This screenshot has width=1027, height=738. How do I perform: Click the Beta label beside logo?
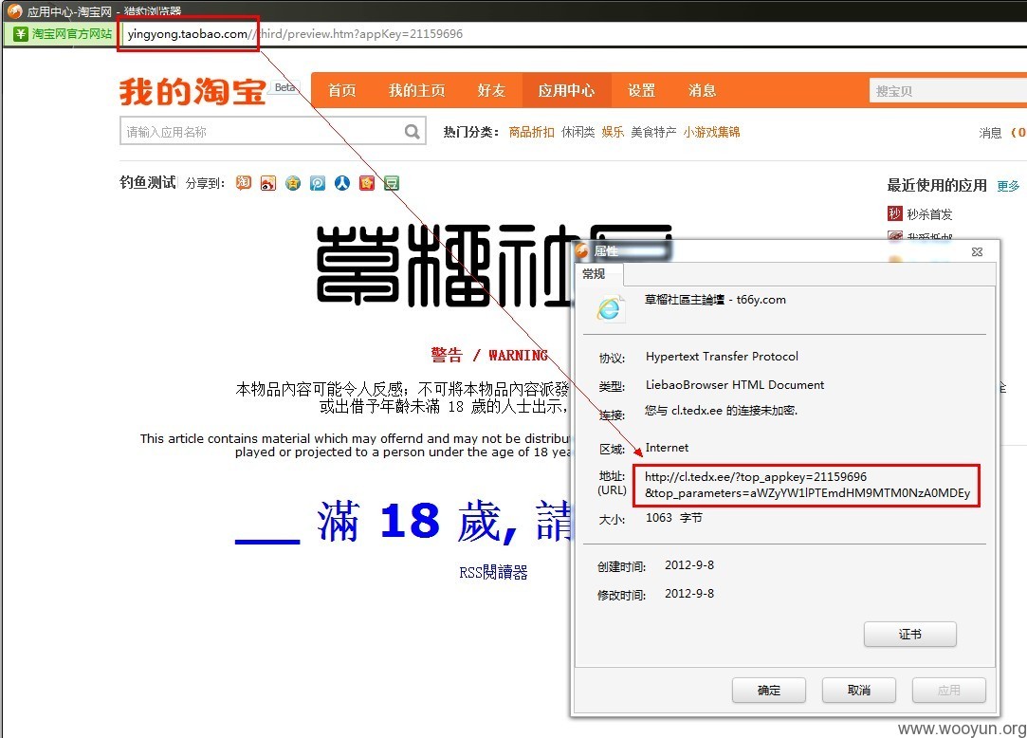284,87
